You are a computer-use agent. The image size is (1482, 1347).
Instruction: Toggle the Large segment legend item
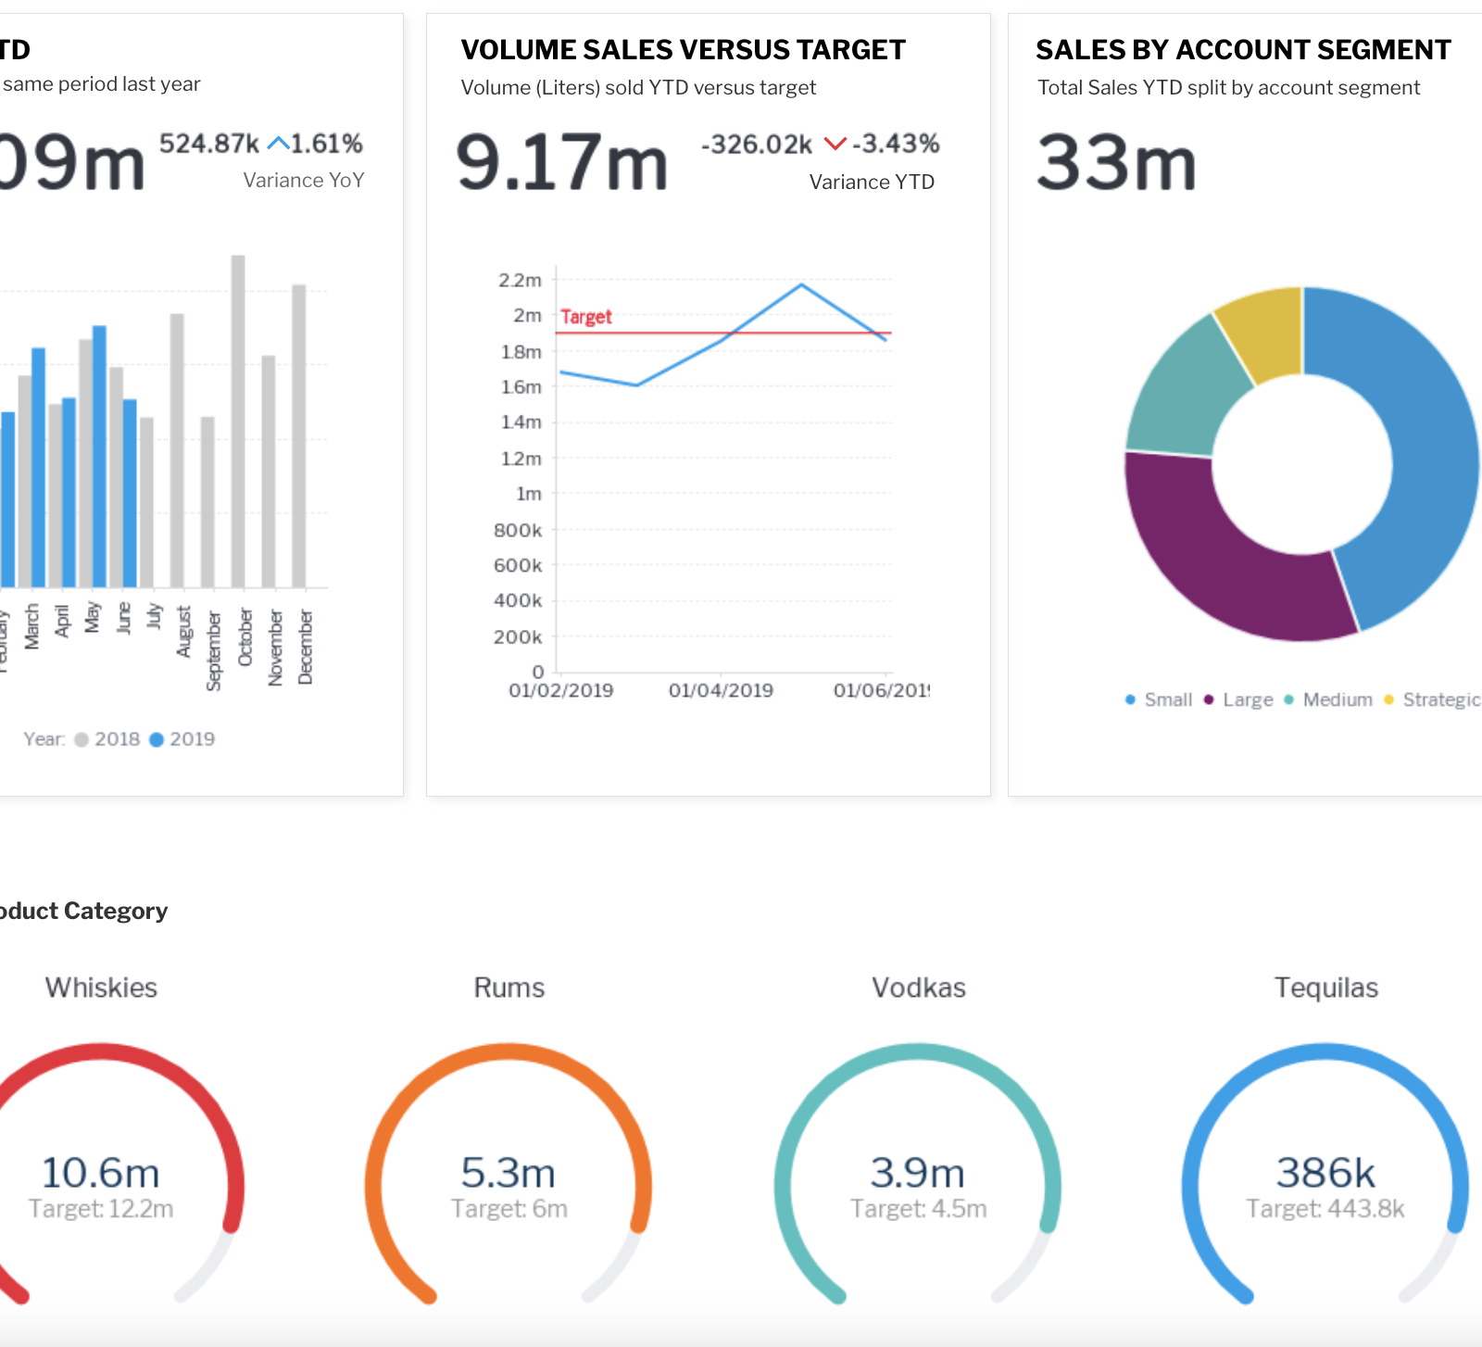1238,699
